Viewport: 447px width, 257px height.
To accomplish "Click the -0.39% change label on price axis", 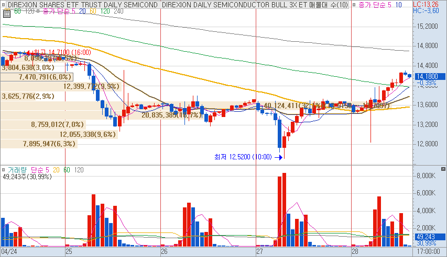I will [x=427, y=83].
